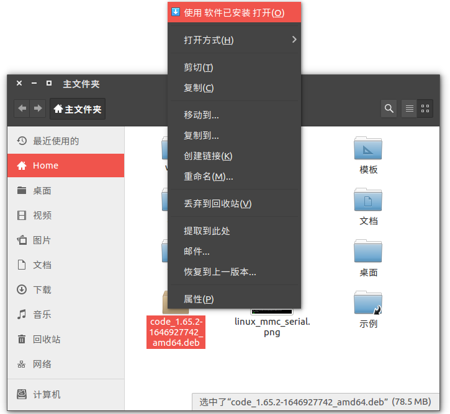Open 视频 in the sidebar
The width and height of the screenshot is (450, 414).
coord(66,215)
